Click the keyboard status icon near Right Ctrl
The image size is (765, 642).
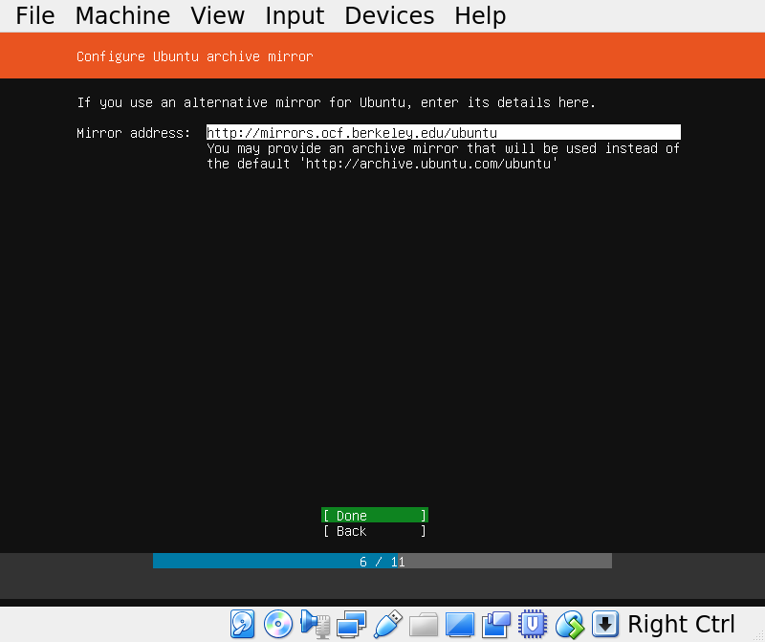[x=605, y=623]
